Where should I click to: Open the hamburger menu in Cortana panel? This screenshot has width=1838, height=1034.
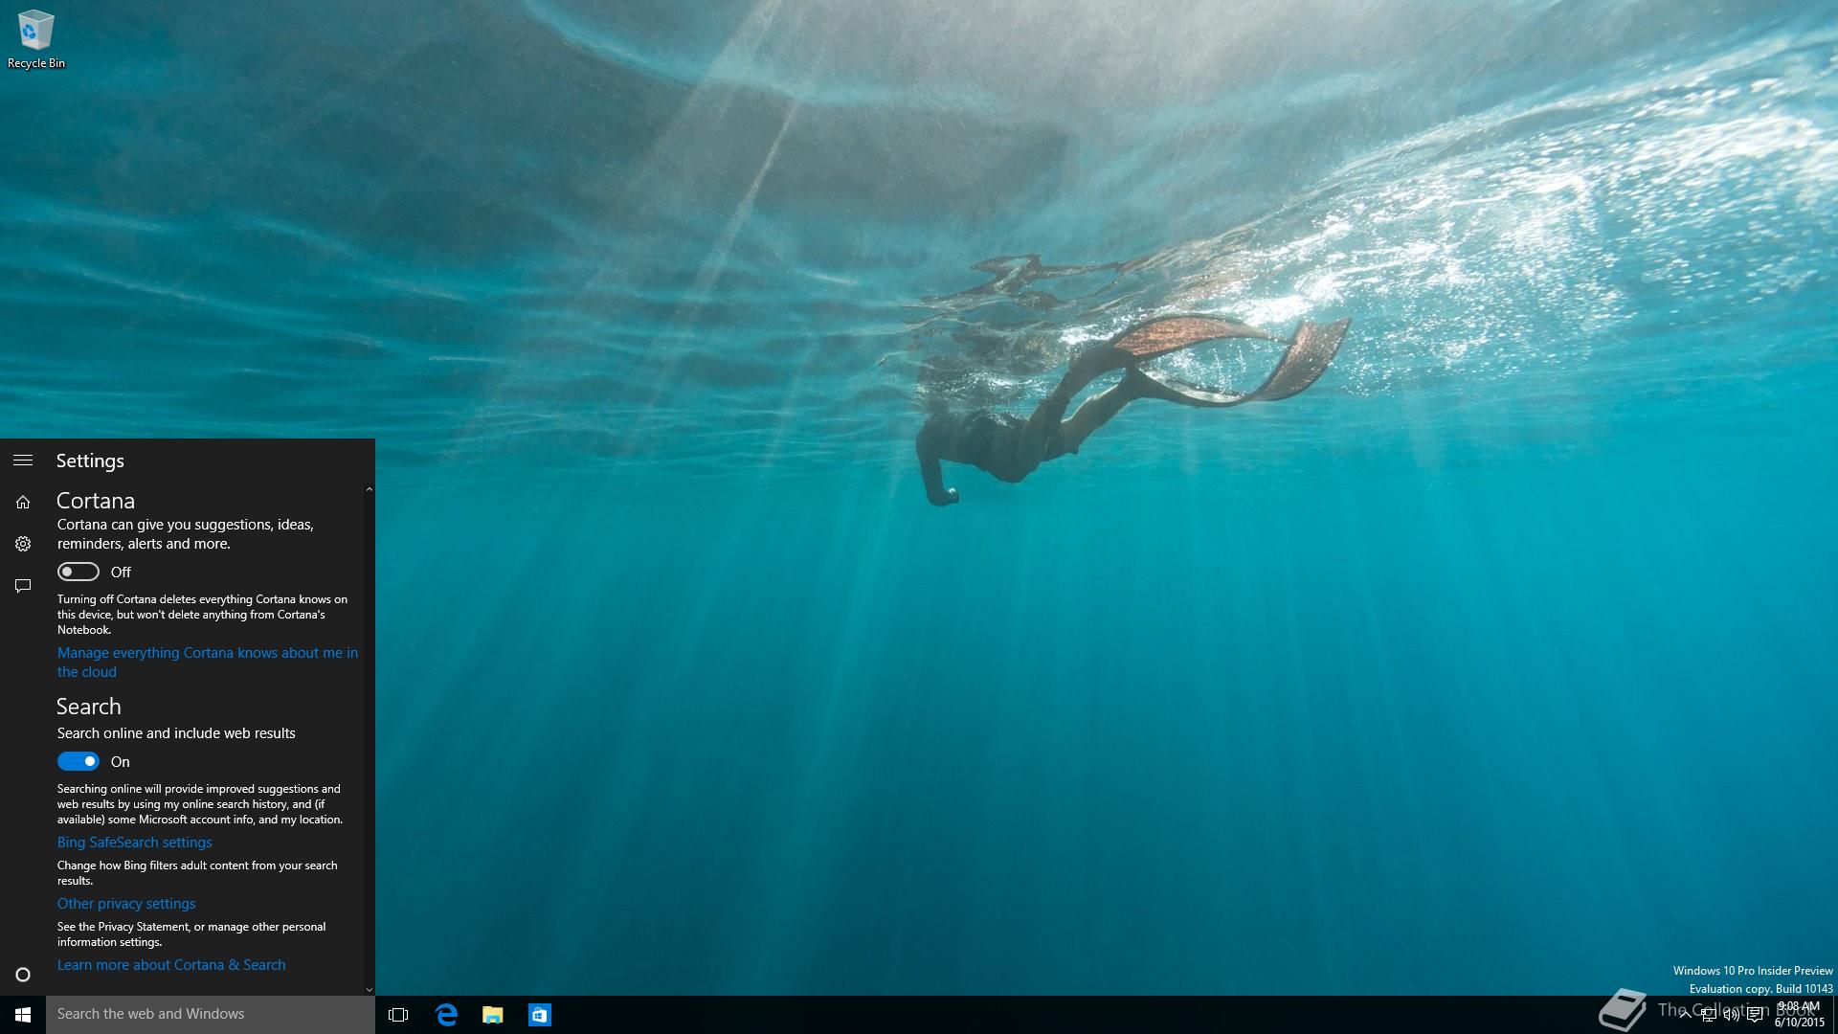pyautogui.click(x=23, y=461)
